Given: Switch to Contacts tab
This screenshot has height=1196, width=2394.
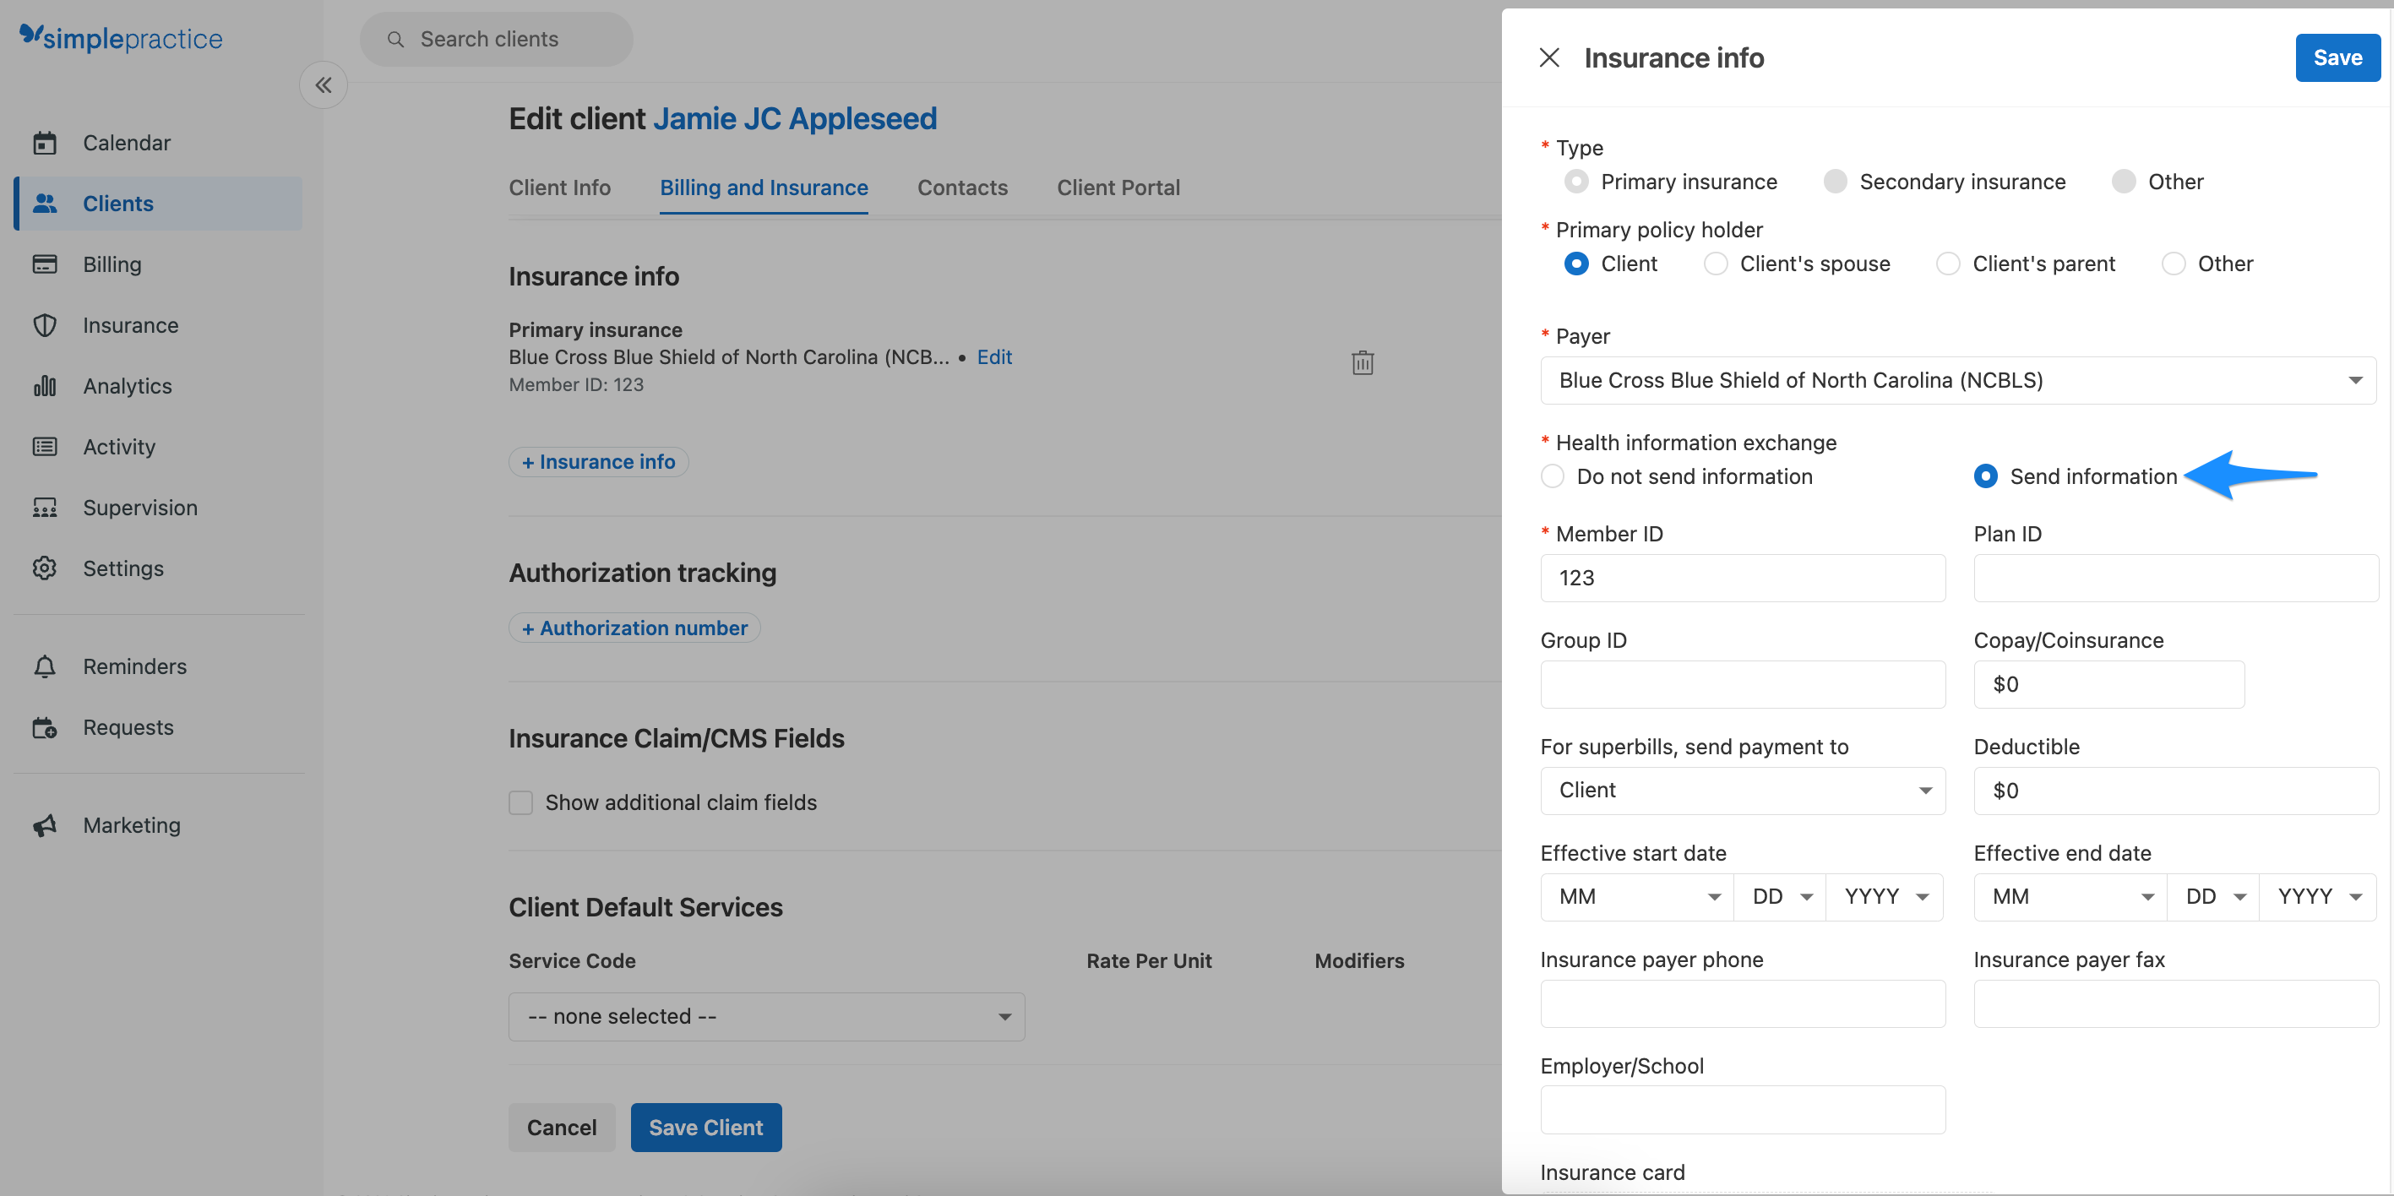Looking at the screenshot, I should [x=962, y=188].
